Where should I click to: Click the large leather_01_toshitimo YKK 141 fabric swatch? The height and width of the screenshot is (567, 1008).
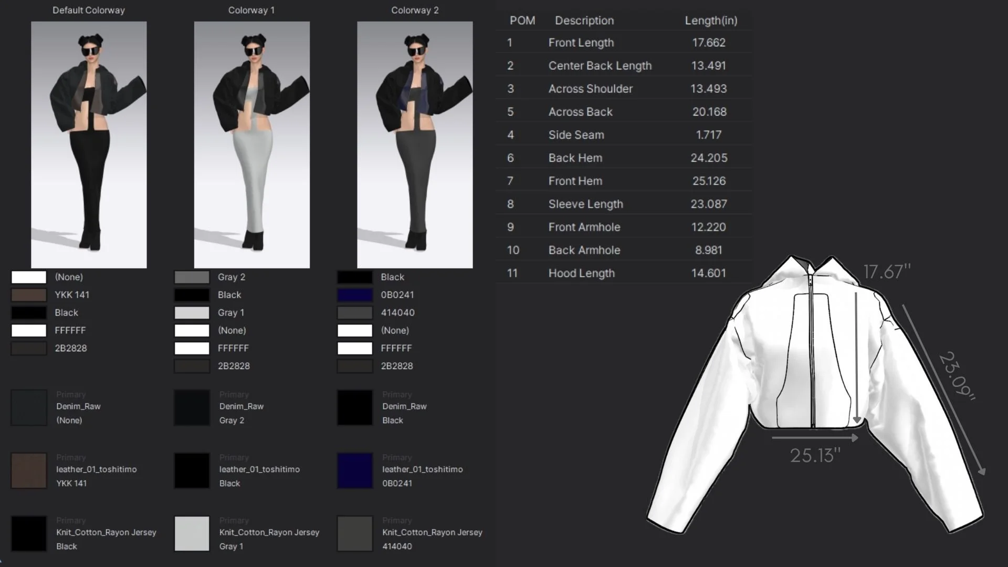[29, 470]
